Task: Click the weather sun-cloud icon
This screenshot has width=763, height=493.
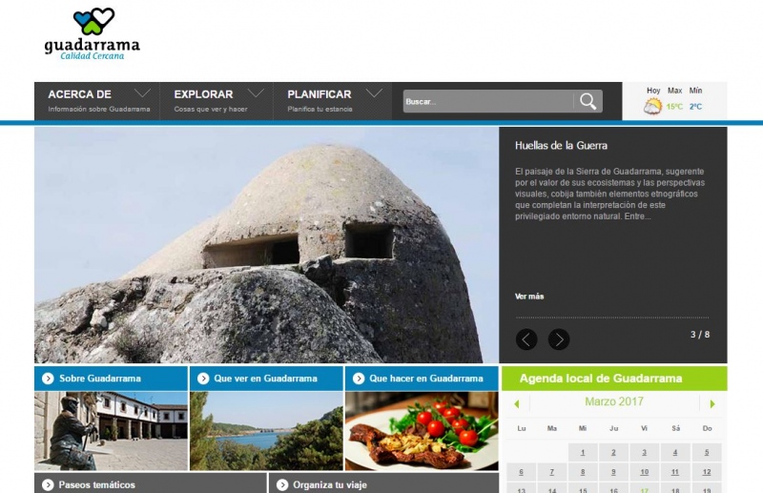Action: pos(652,106)
